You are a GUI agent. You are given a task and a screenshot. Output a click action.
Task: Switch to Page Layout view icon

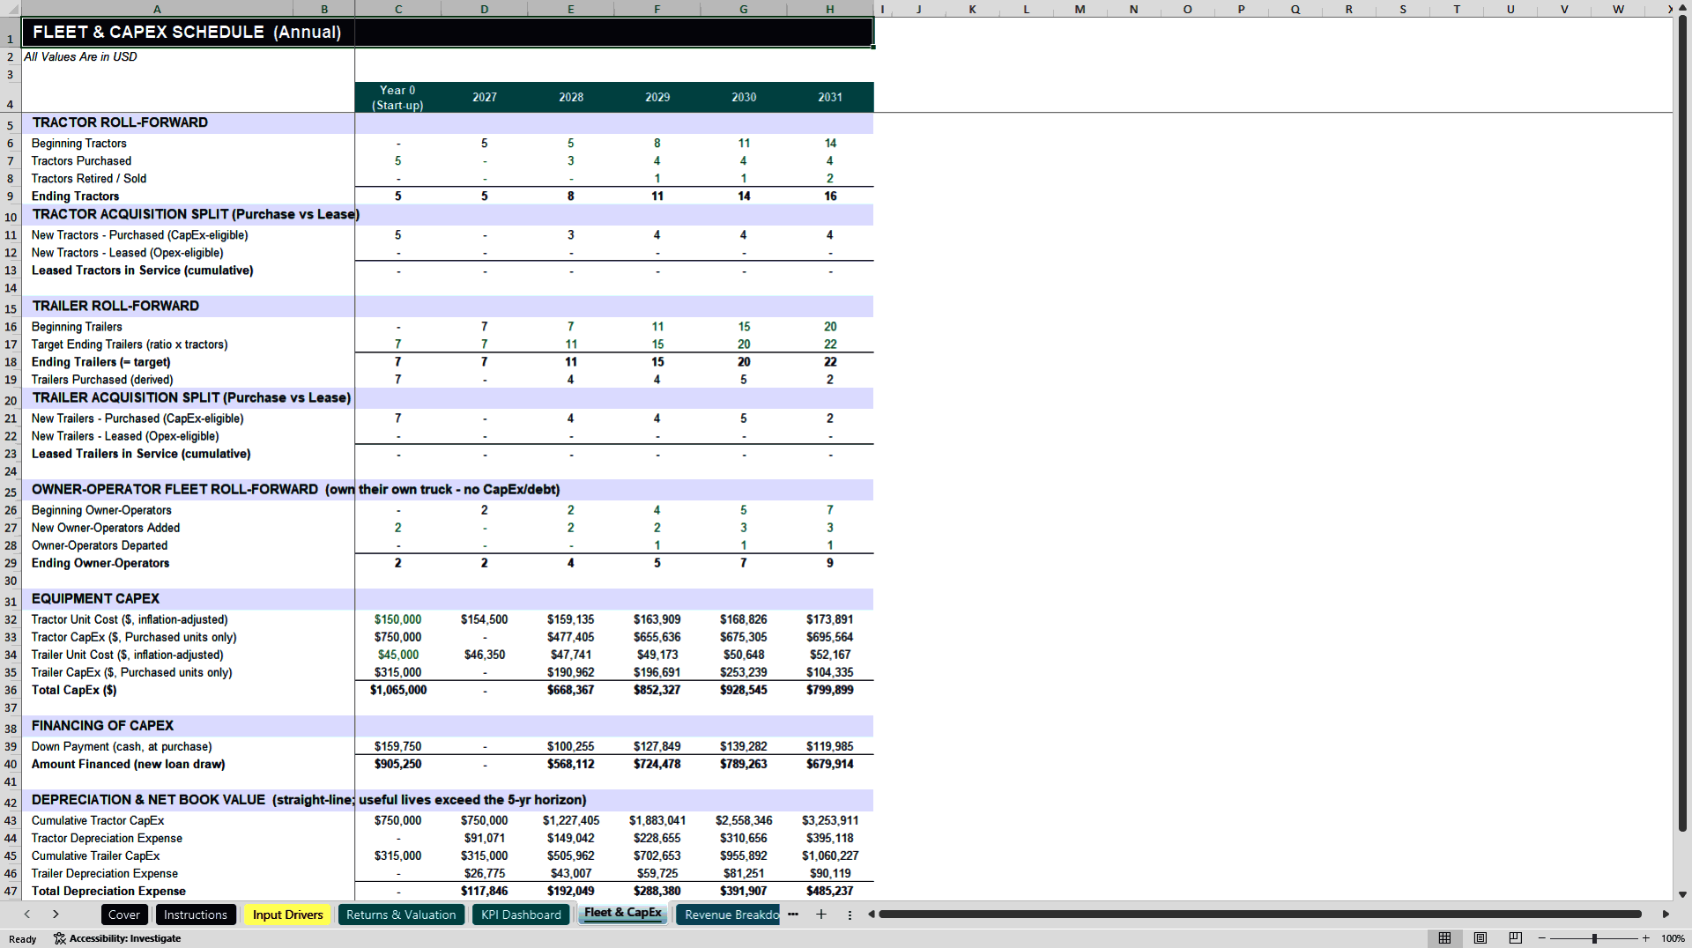click(x=1480, y=938)
